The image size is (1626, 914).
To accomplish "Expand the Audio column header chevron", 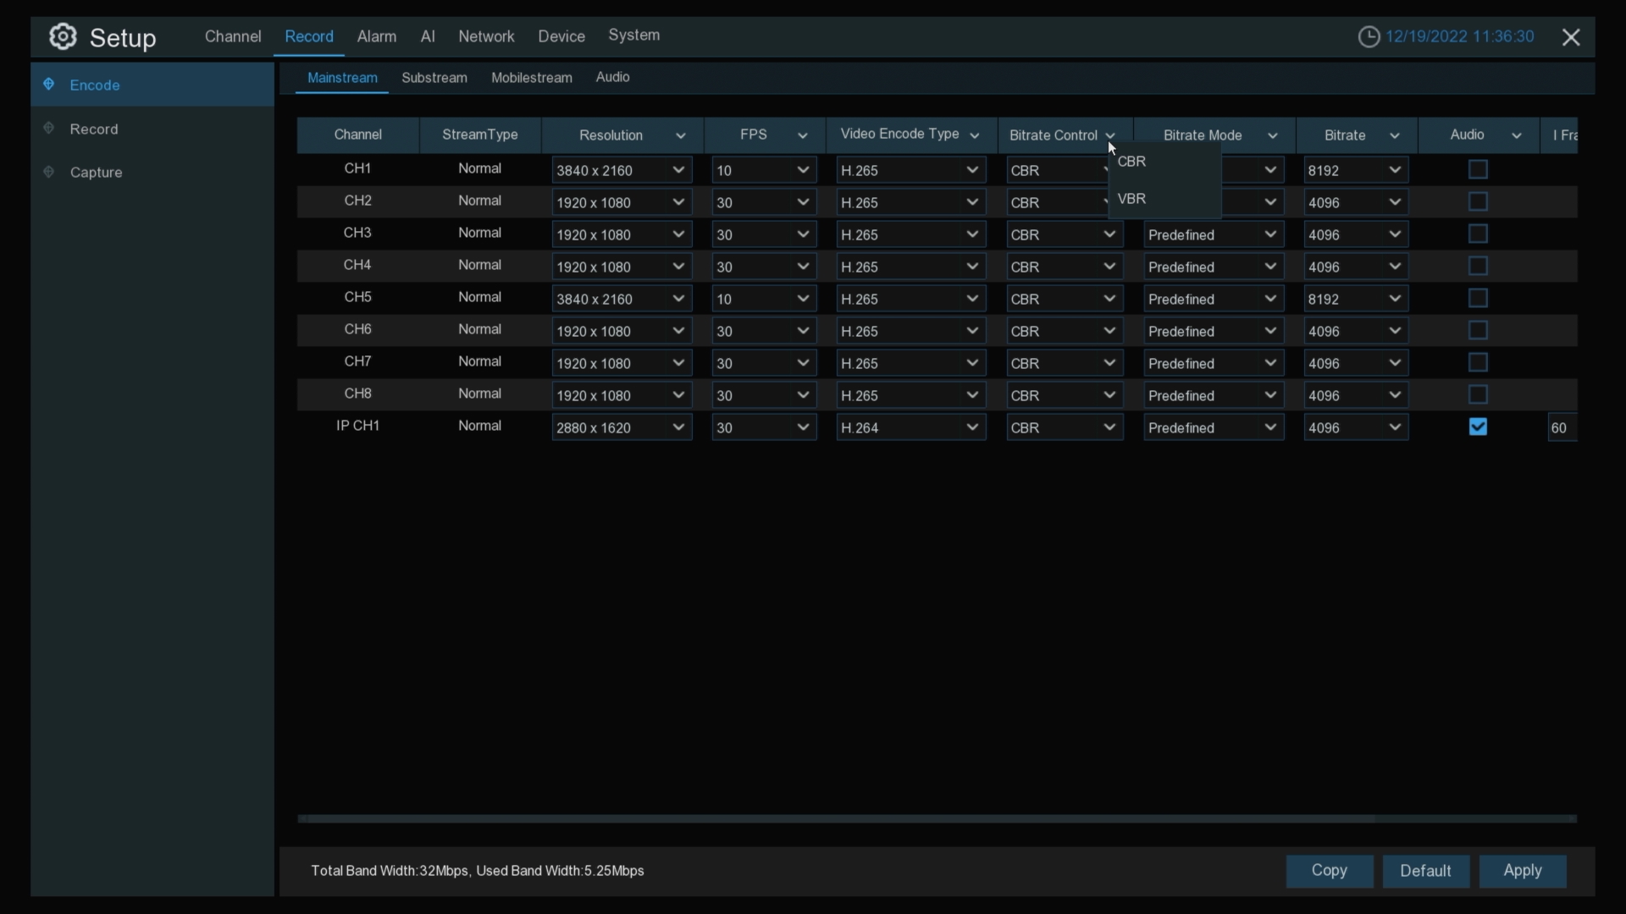I will [1517, 136].
